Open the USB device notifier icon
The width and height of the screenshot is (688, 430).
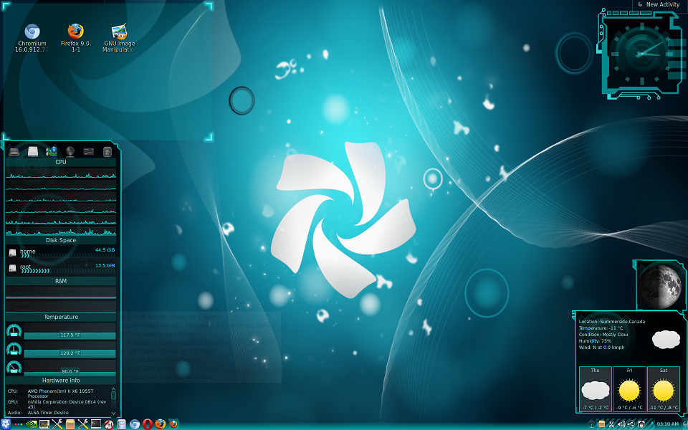(631, 424)
